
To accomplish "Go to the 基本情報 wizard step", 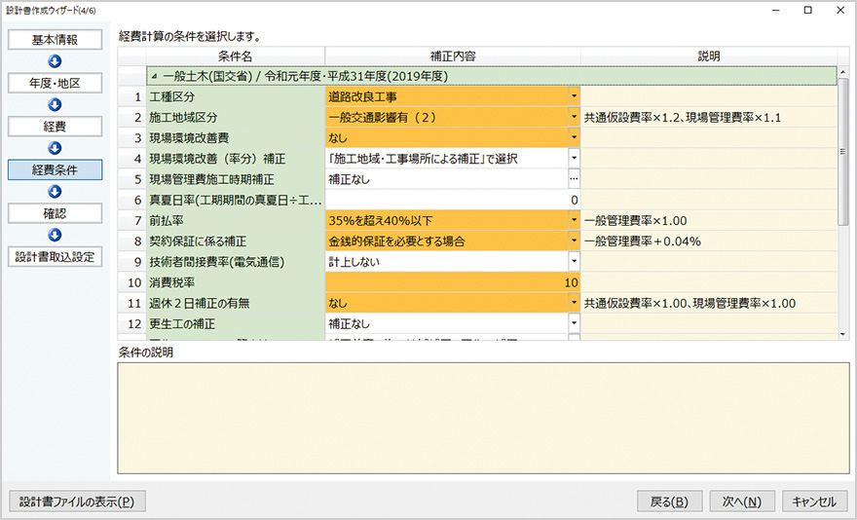I will tap(54, 40).
